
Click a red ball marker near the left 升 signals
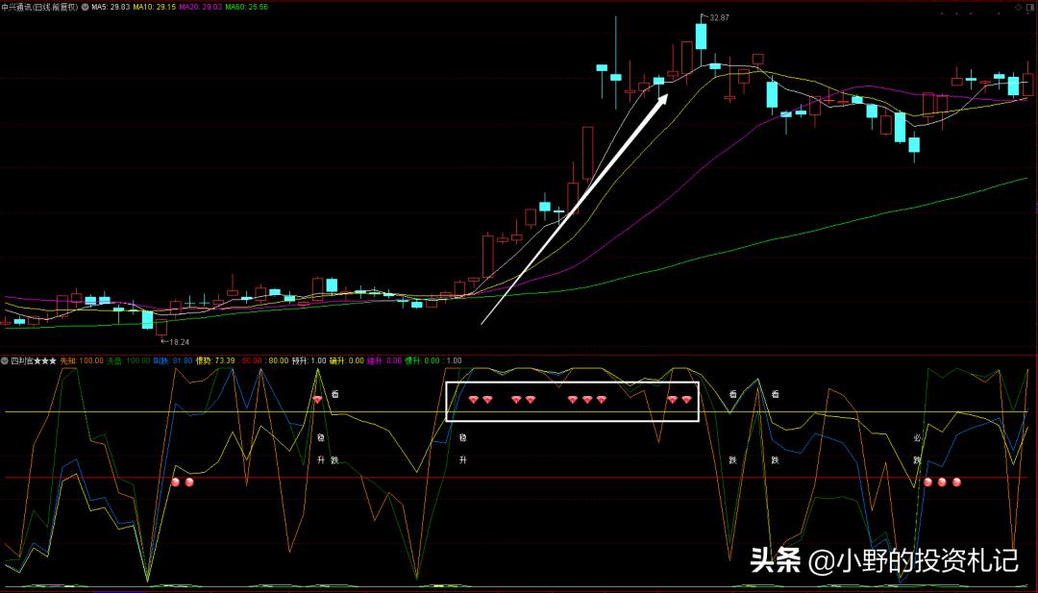pos(176,482)
